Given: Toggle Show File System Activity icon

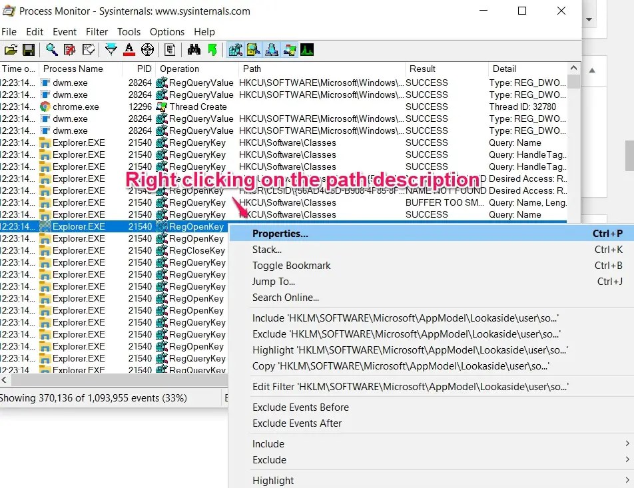Looking at the screenshot, I should point(254,50).
